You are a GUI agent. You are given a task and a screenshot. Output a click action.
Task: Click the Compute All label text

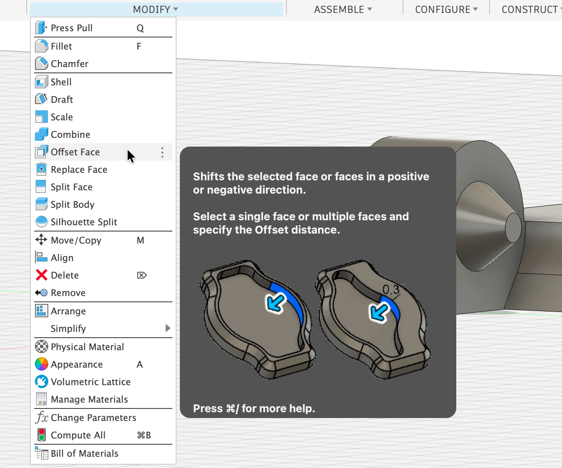[78, 435]
